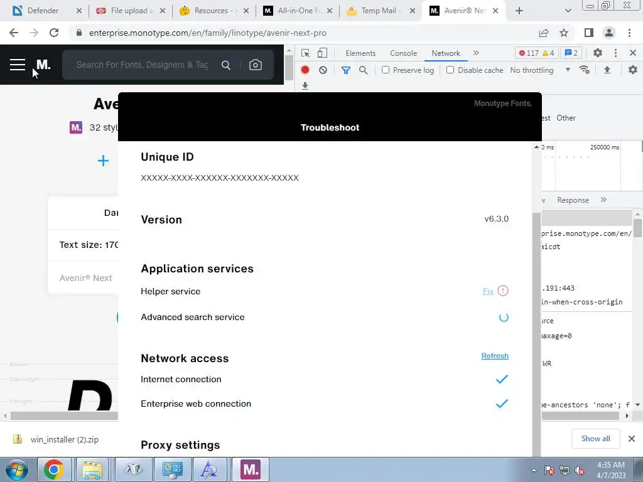Screen dimensions: 643x482
Task: Open Chrome profile avatar
Action: (x=609, y=33)
